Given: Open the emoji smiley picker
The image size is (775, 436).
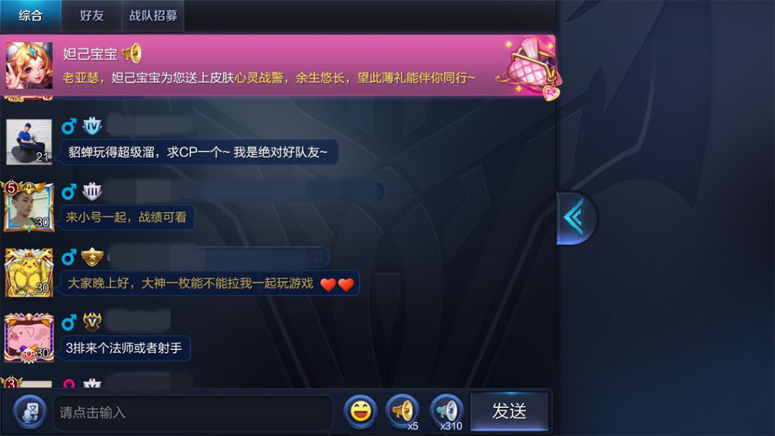Looking at the screenshot, I should pyautogui.click(x=360, y=411).
